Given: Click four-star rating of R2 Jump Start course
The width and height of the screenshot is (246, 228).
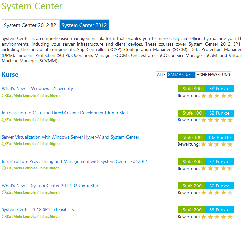Looking at the screenshot, I should tap(217, 193).
